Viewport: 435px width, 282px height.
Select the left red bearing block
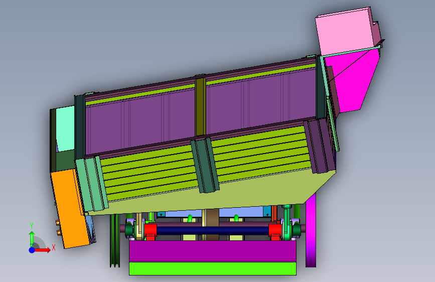click(151, 230)
